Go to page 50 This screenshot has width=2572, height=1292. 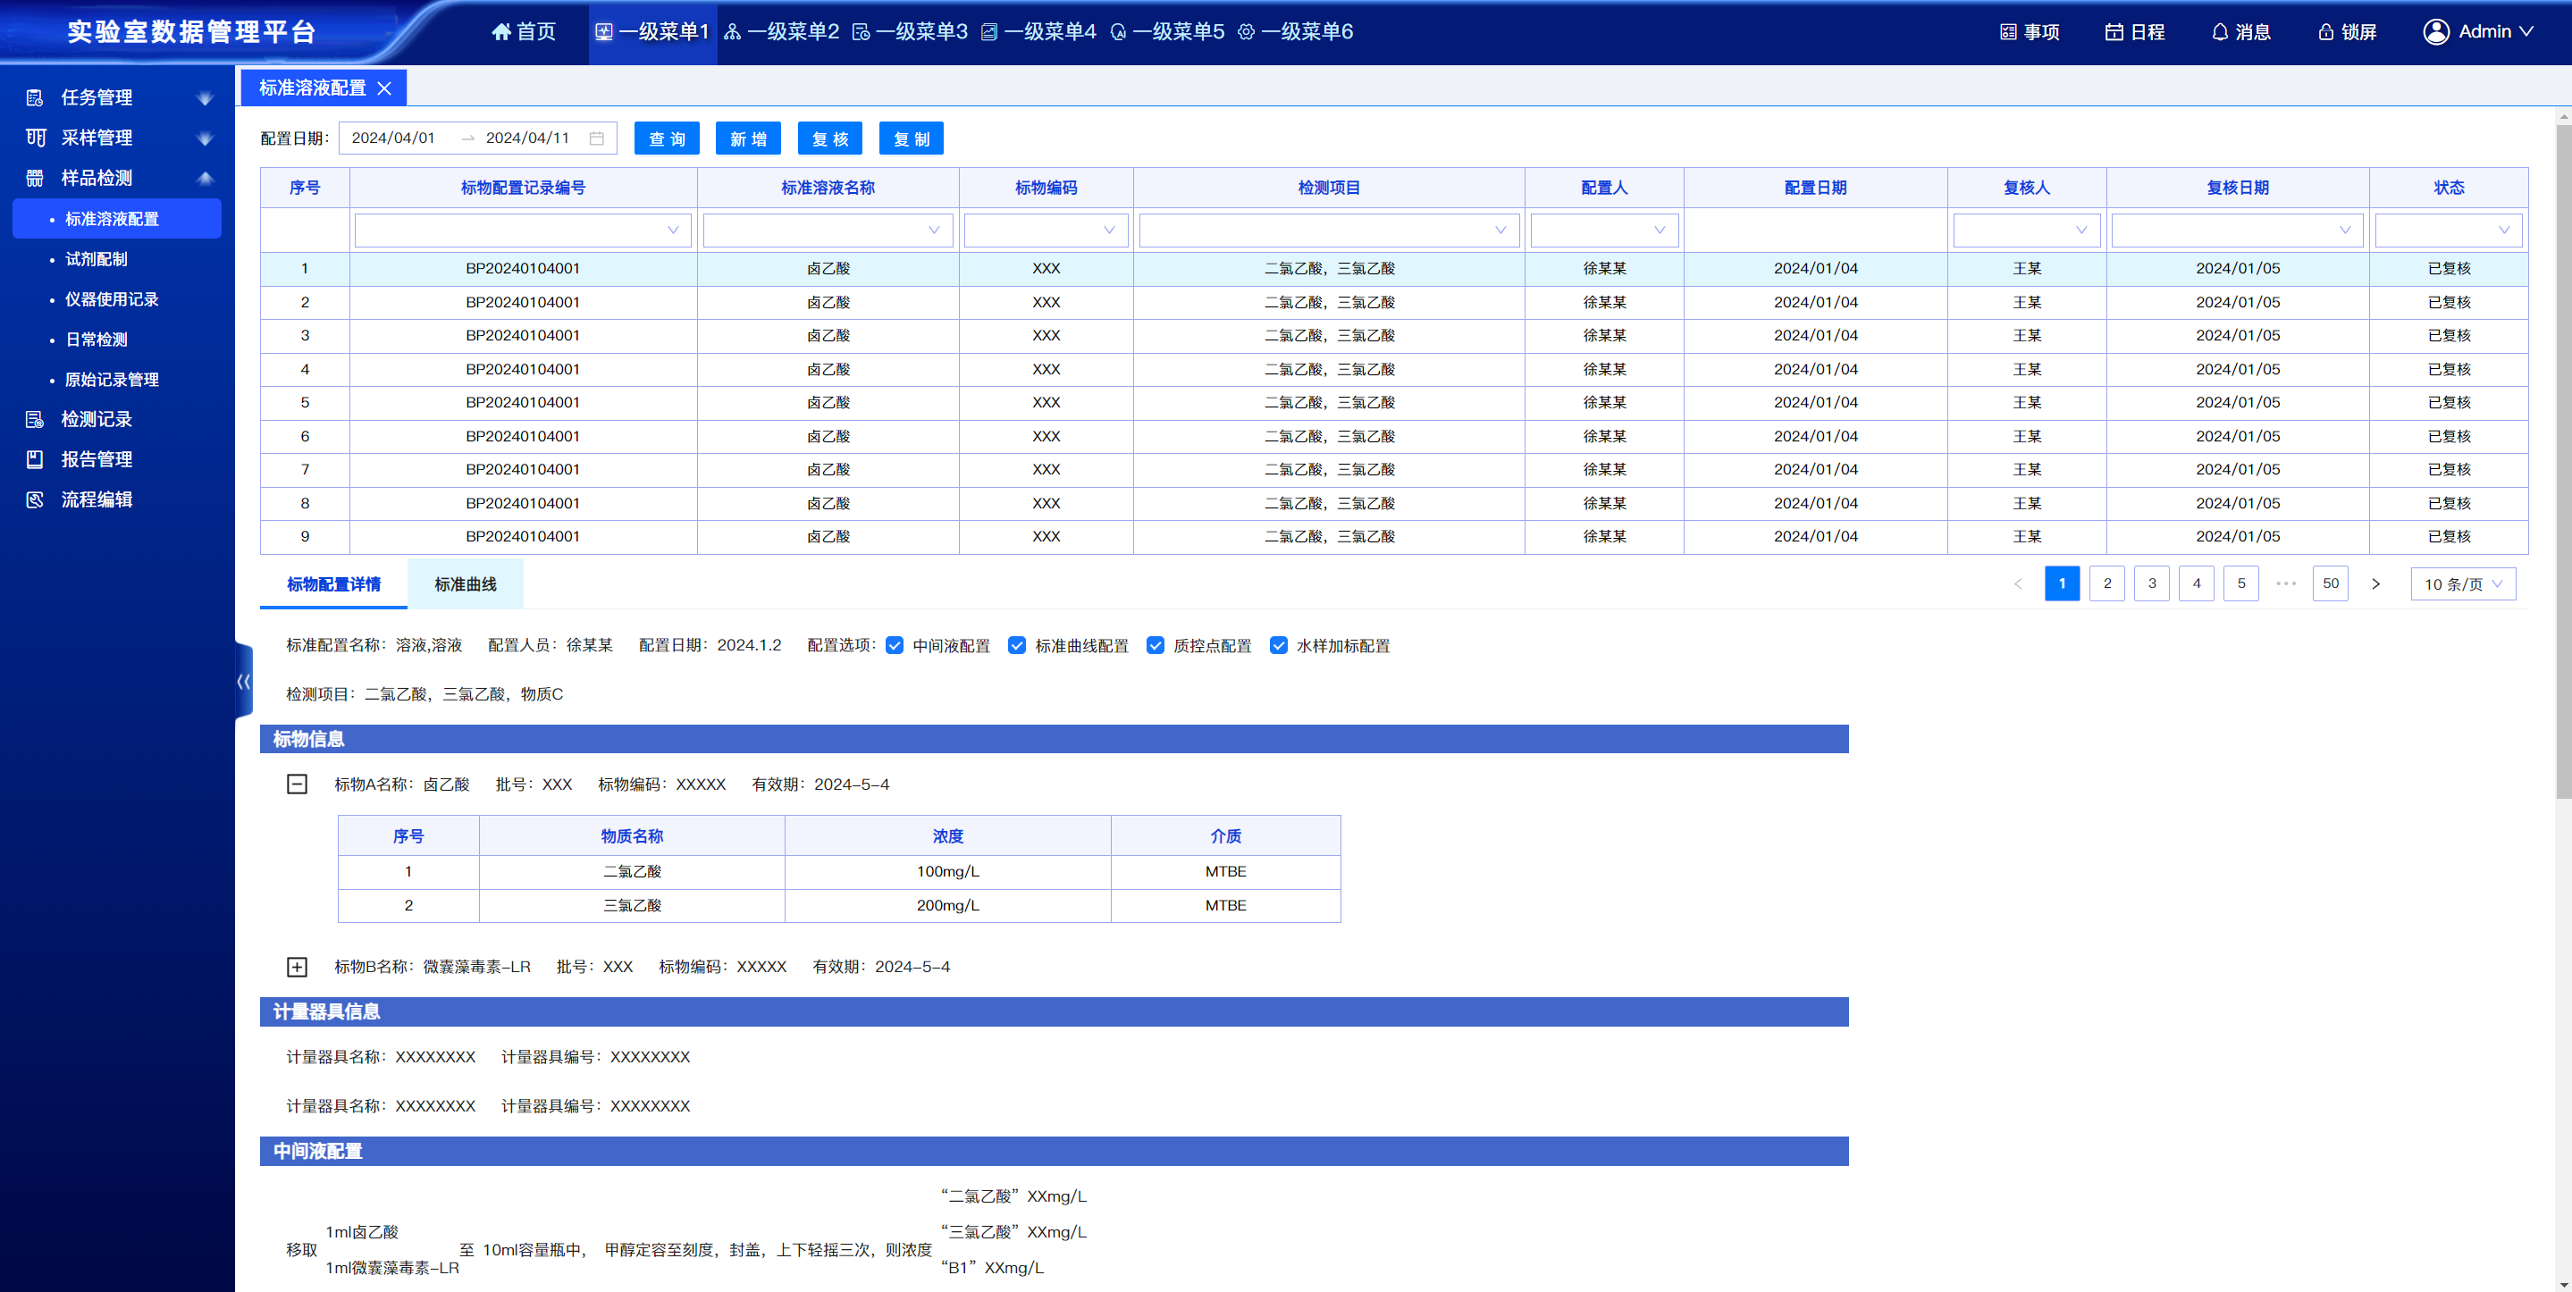pos(2331,583)
